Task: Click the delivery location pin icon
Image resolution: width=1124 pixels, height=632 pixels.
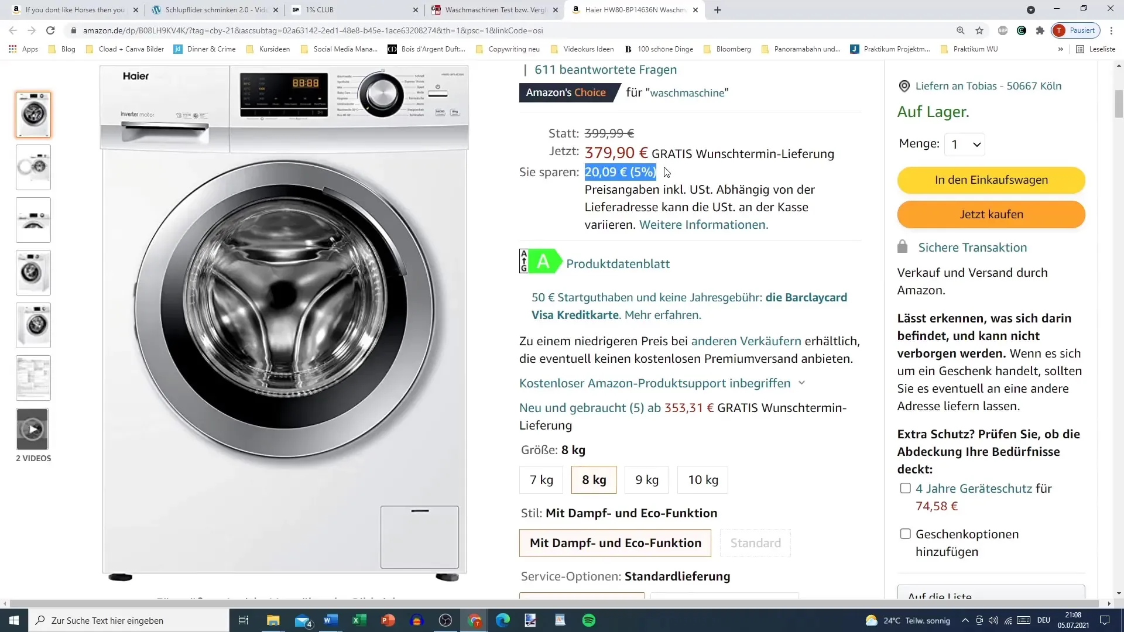Action: (904, 86)
